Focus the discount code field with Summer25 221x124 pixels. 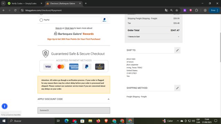pos(74,110)
